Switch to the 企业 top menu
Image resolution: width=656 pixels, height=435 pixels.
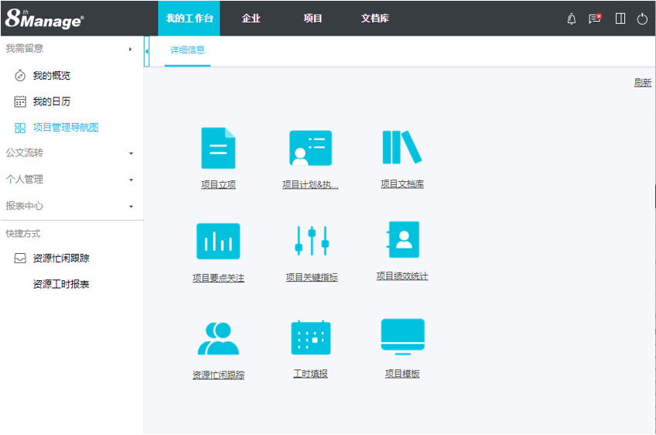click(x=251, y=19)
